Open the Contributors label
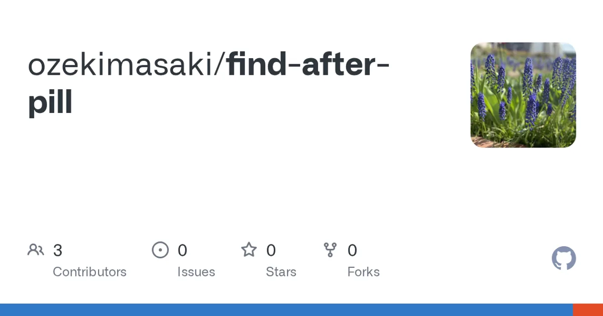The image size is (603, 316). point(89,272)
